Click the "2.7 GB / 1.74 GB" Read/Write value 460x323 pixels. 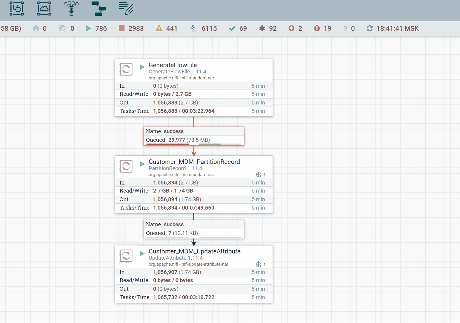tap(173, 191)
